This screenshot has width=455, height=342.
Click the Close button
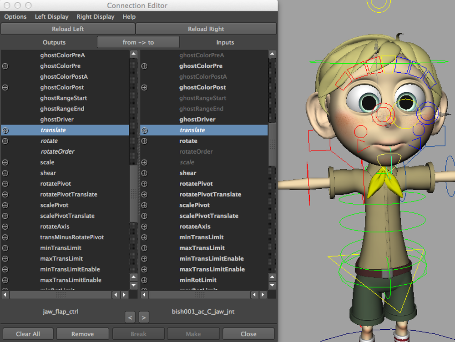click(x=248, y=334)
